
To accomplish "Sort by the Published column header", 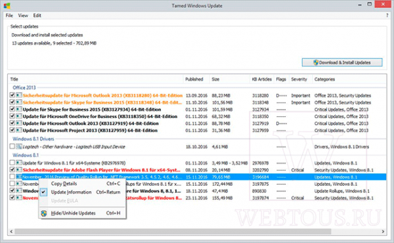I will pyautogui.click(x=196, y=79).
